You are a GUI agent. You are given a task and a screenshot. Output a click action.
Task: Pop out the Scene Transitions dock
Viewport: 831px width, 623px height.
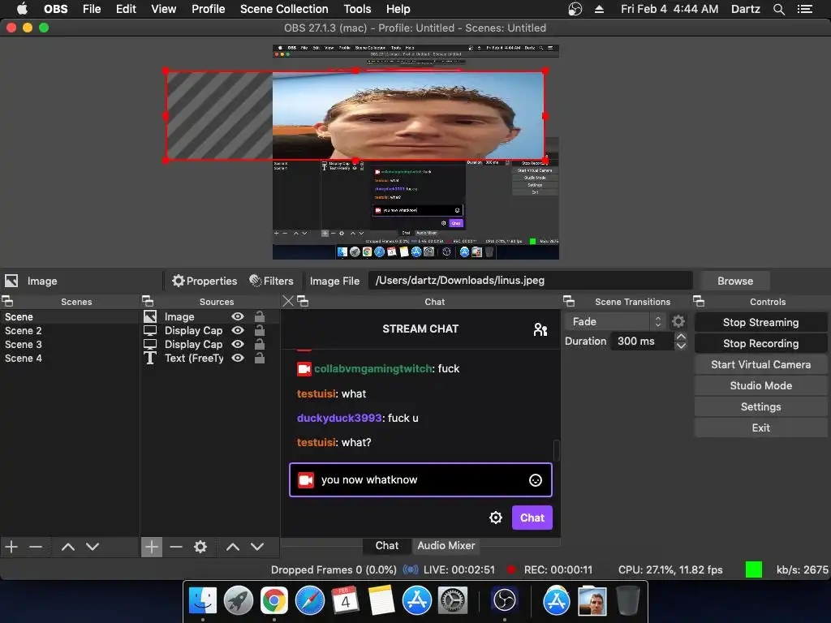[569, 302]
